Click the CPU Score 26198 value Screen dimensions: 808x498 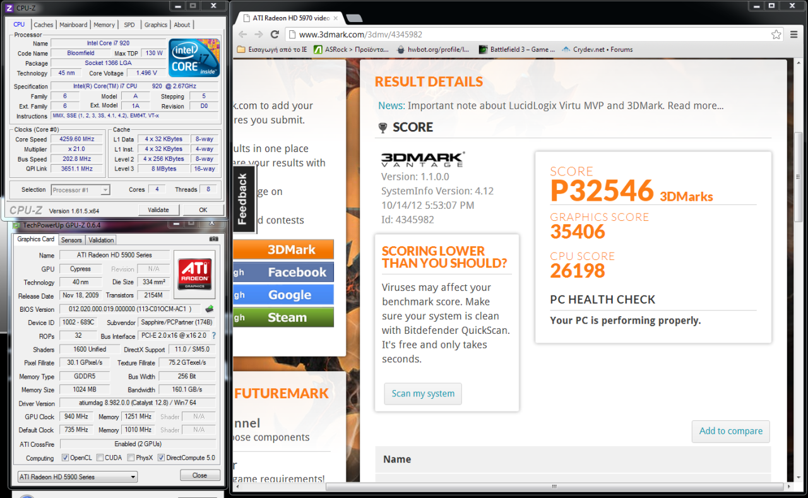pos(578,271)
